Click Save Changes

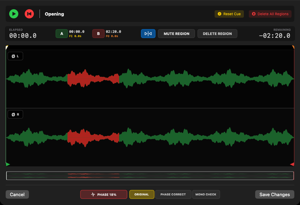coord(275,194)
